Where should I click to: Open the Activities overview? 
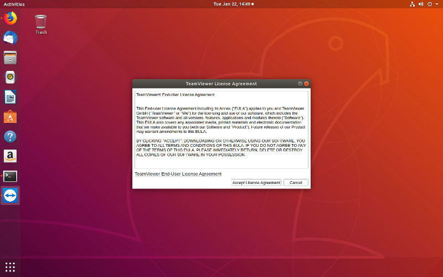14,4
